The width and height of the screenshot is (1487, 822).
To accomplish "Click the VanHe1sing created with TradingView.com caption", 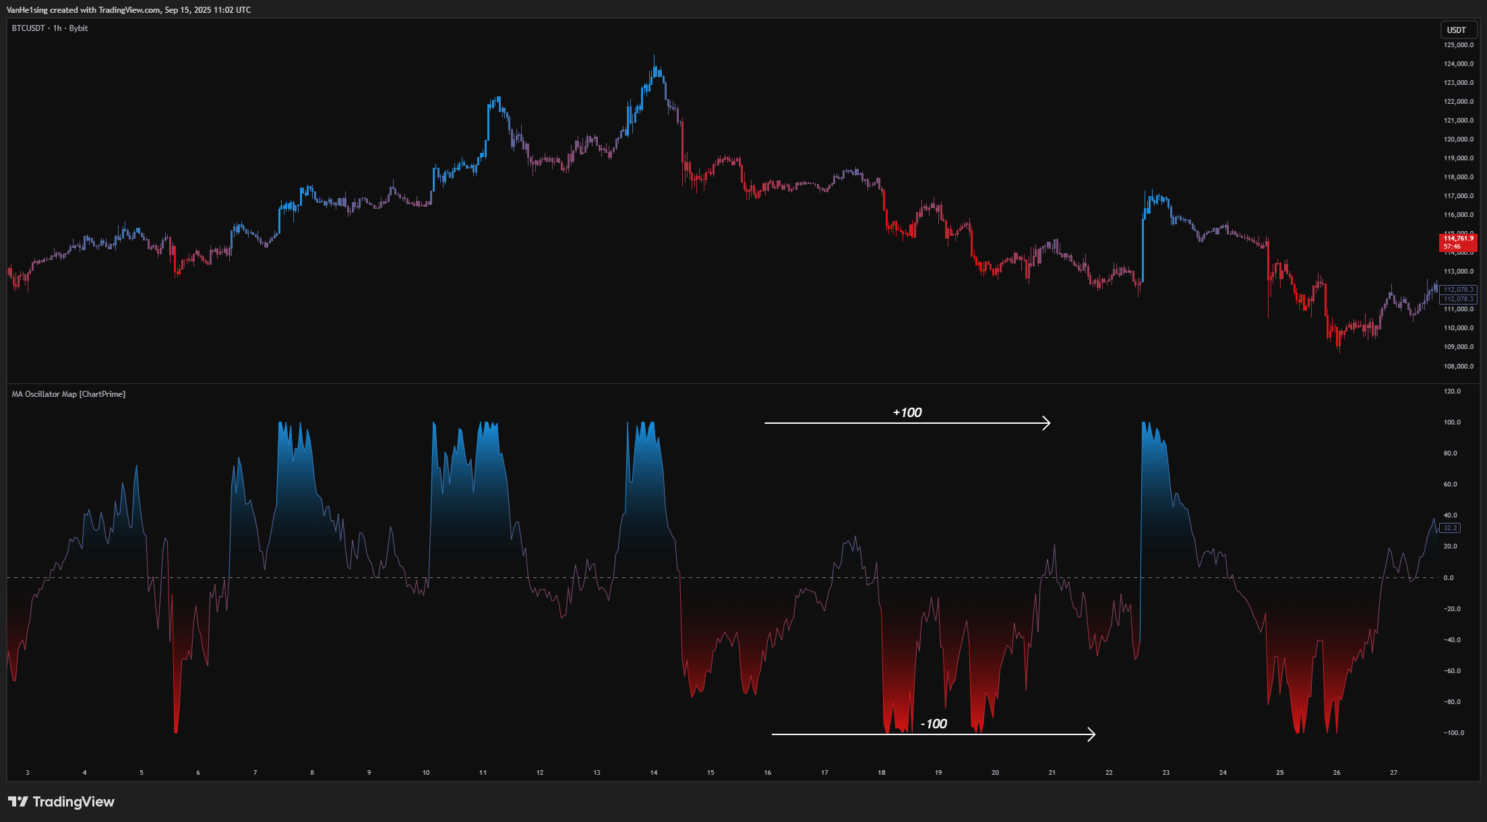I will click(x=129, y=10).
